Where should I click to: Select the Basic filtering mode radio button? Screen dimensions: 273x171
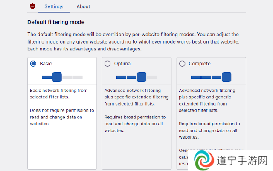[33, 64]
